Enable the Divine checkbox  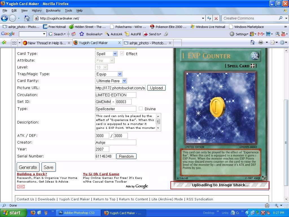pos(141,108)
